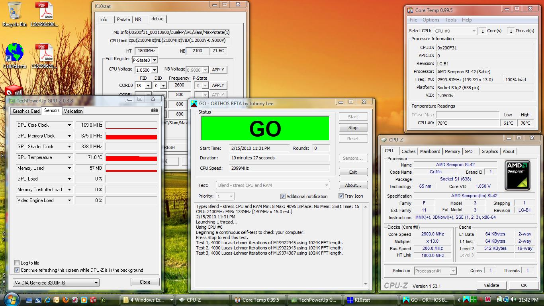Open the CallAtlanta desktop shortcut

coord(14,56)
